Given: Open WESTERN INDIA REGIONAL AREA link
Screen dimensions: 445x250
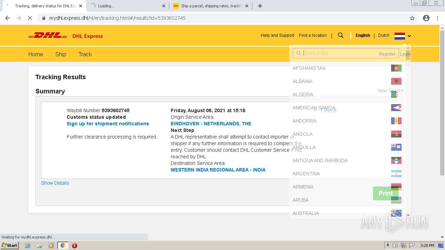Looking at the screenshot, I should pyautogui.click(x=218, y=170).
